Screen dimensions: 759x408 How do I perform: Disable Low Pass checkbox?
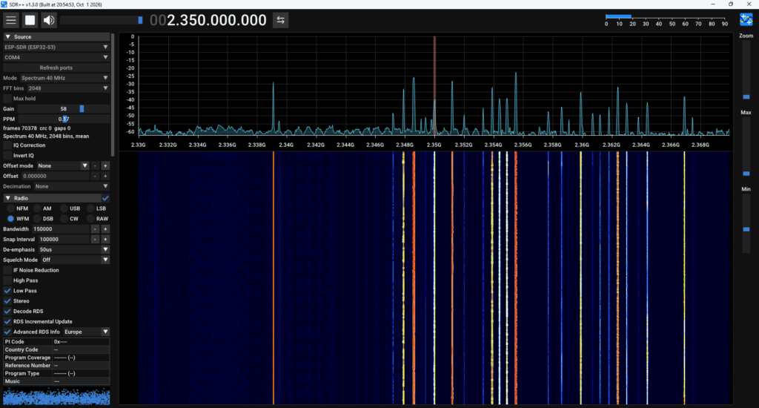point(7,291)
